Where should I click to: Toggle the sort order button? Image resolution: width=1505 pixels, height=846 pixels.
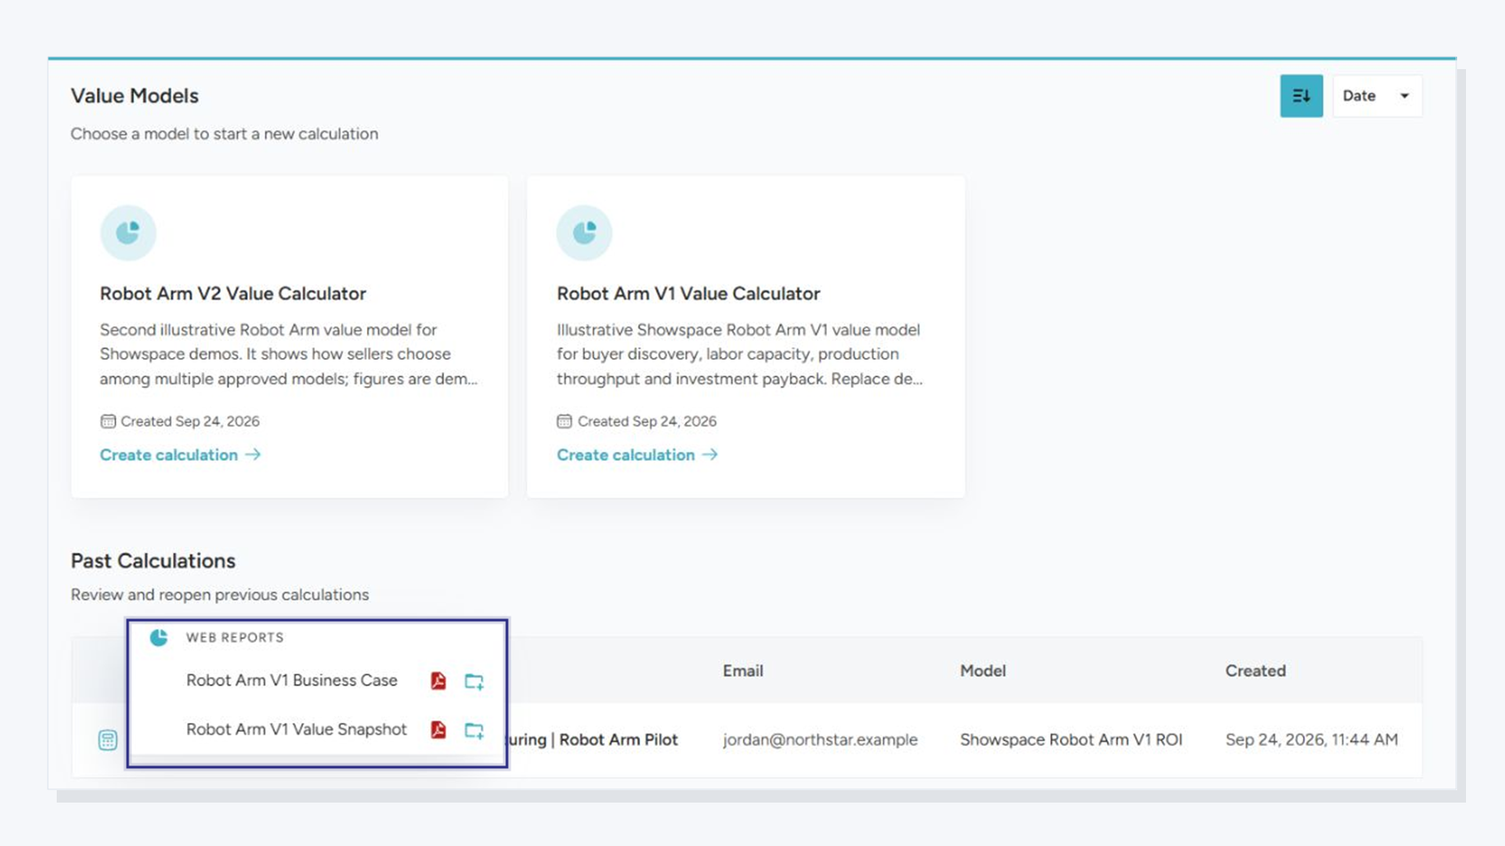(1300, 96)
